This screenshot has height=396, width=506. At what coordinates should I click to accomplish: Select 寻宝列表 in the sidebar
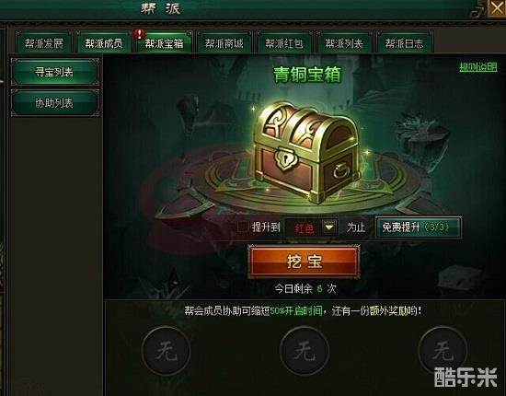click(54, 72)
